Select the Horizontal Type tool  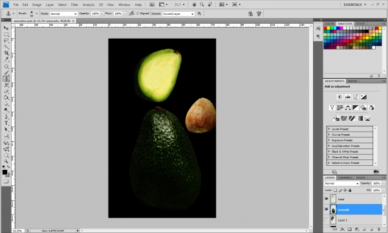point(6,123)
